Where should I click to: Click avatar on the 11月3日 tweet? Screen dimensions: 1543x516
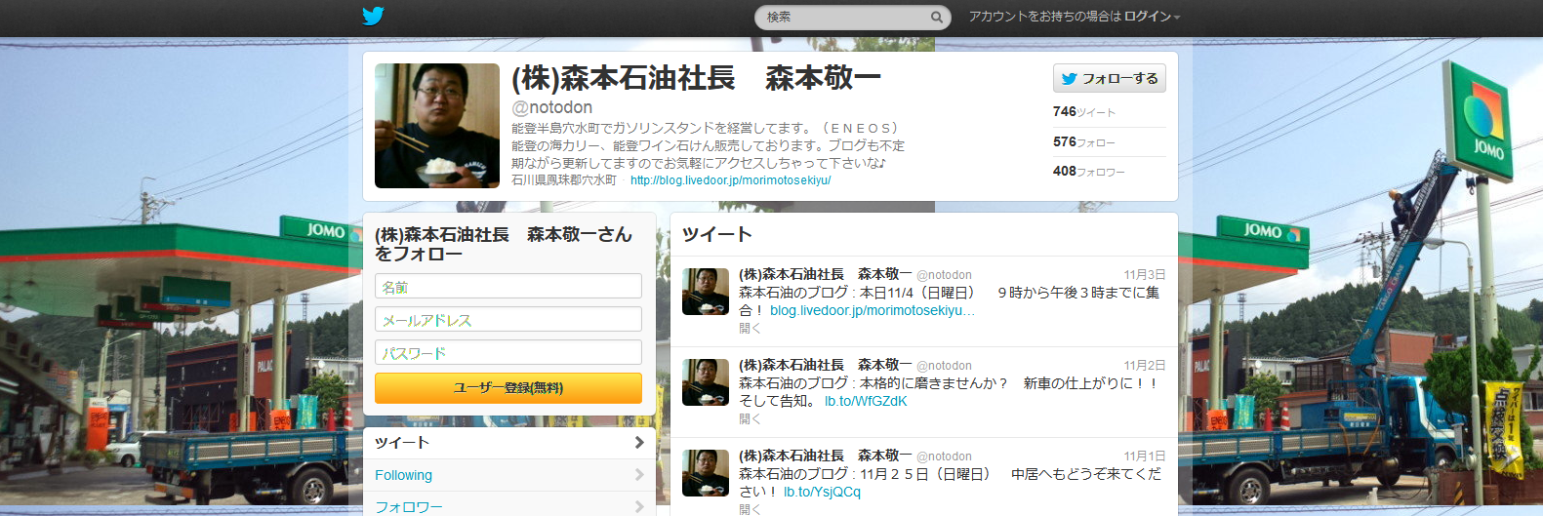(705, 292)
